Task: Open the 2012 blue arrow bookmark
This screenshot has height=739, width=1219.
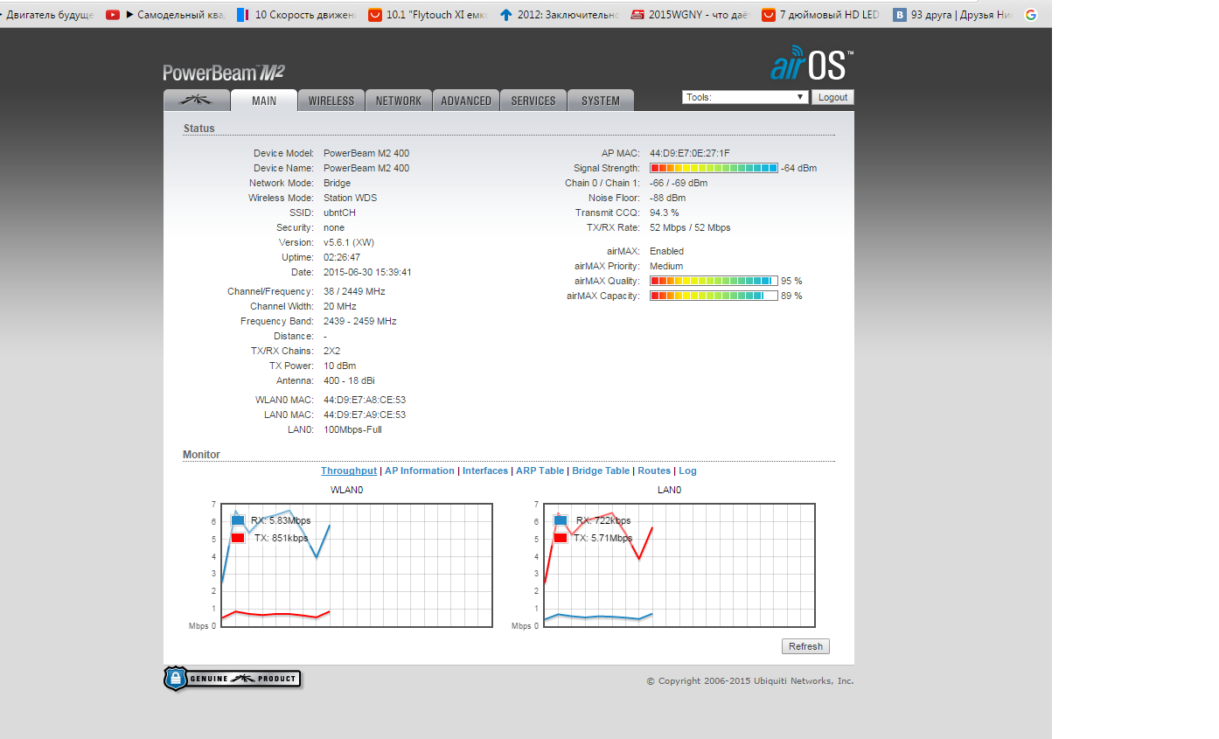Action: click(560, 14)
